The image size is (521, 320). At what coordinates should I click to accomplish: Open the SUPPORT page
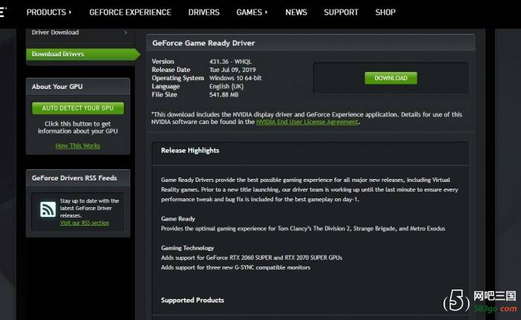point(341,13)
